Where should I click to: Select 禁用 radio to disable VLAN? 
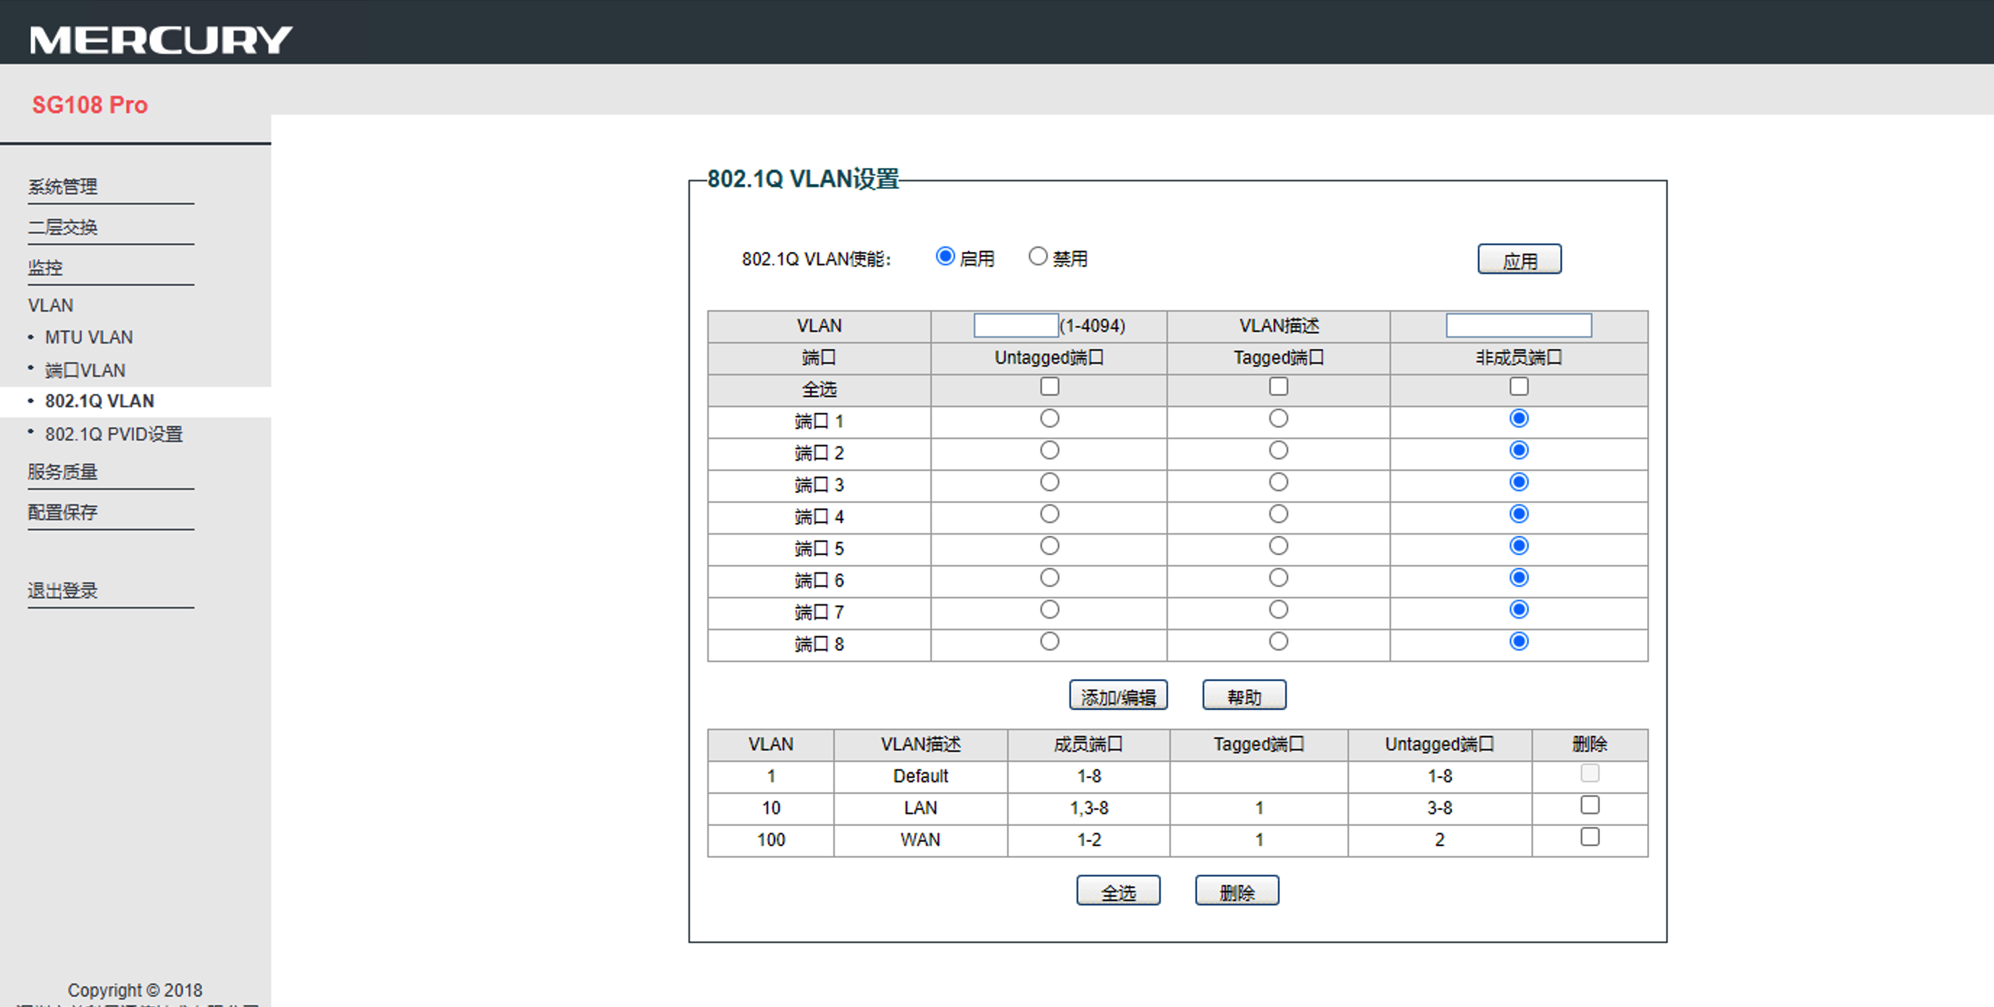point(1038,256)
